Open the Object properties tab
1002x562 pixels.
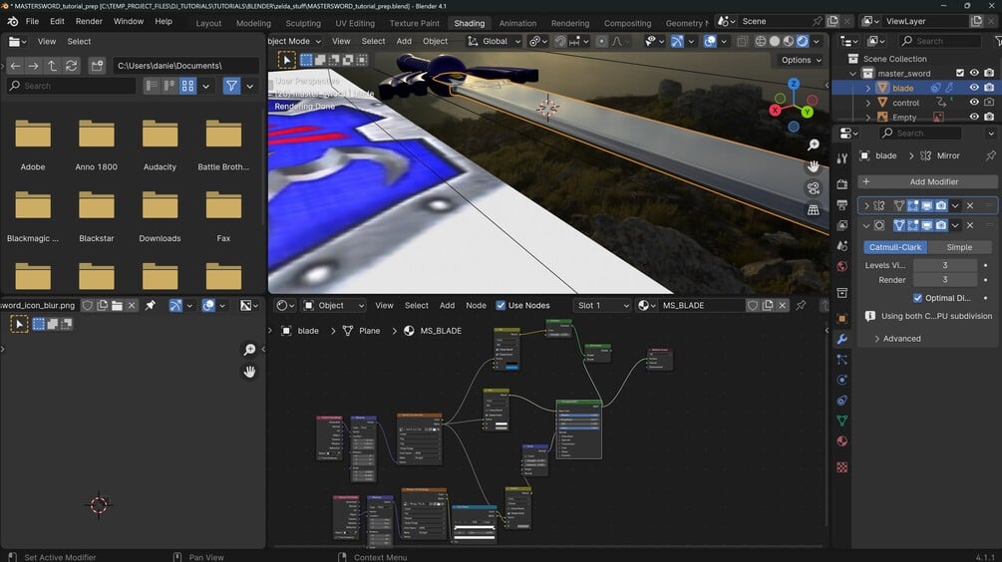coord(842,318)
